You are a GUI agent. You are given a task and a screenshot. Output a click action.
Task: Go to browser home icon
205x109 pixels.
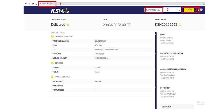[x=36, y=4]
